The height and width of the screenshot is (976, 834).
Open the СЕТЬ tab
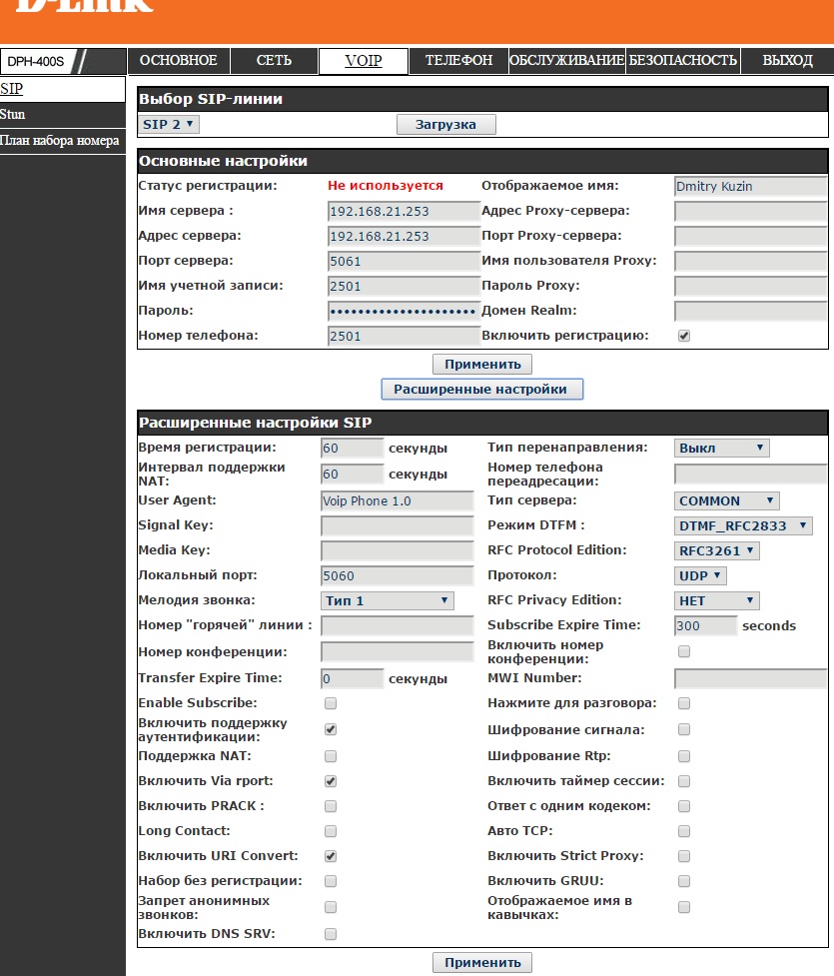pos(274,61)
